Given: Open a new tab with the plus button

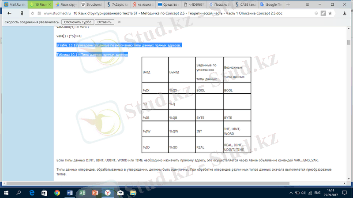Looking at the screenshot, I should coord(288,4).
